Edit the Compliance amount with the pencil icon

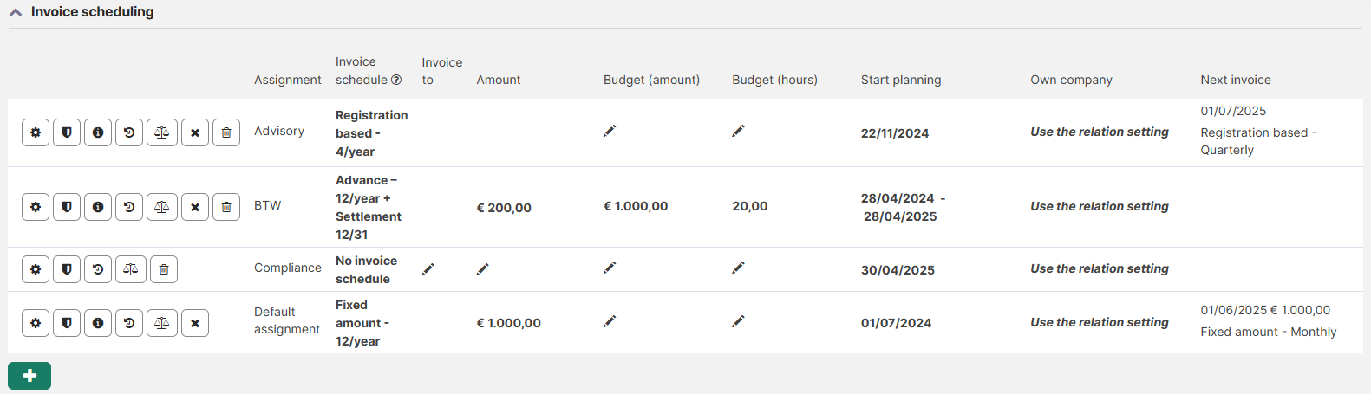pos(482,269)
